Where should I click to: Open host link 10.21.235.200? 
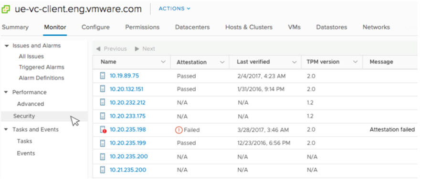point(128,170)
